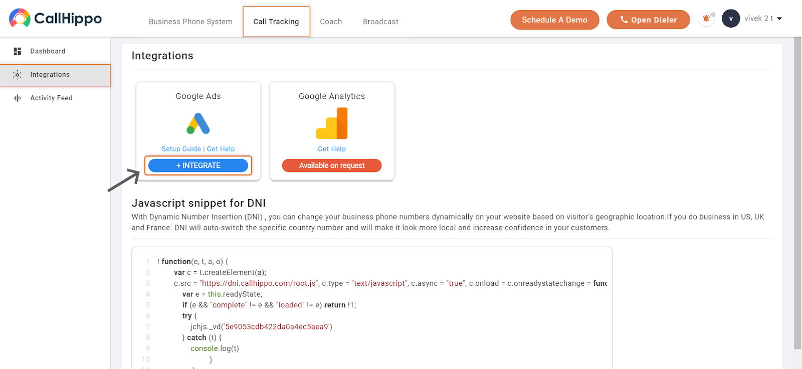This screenshot has height=369, width=802.
Task: Open the Business Phone System tab
Action: click(x=190, y=22)
